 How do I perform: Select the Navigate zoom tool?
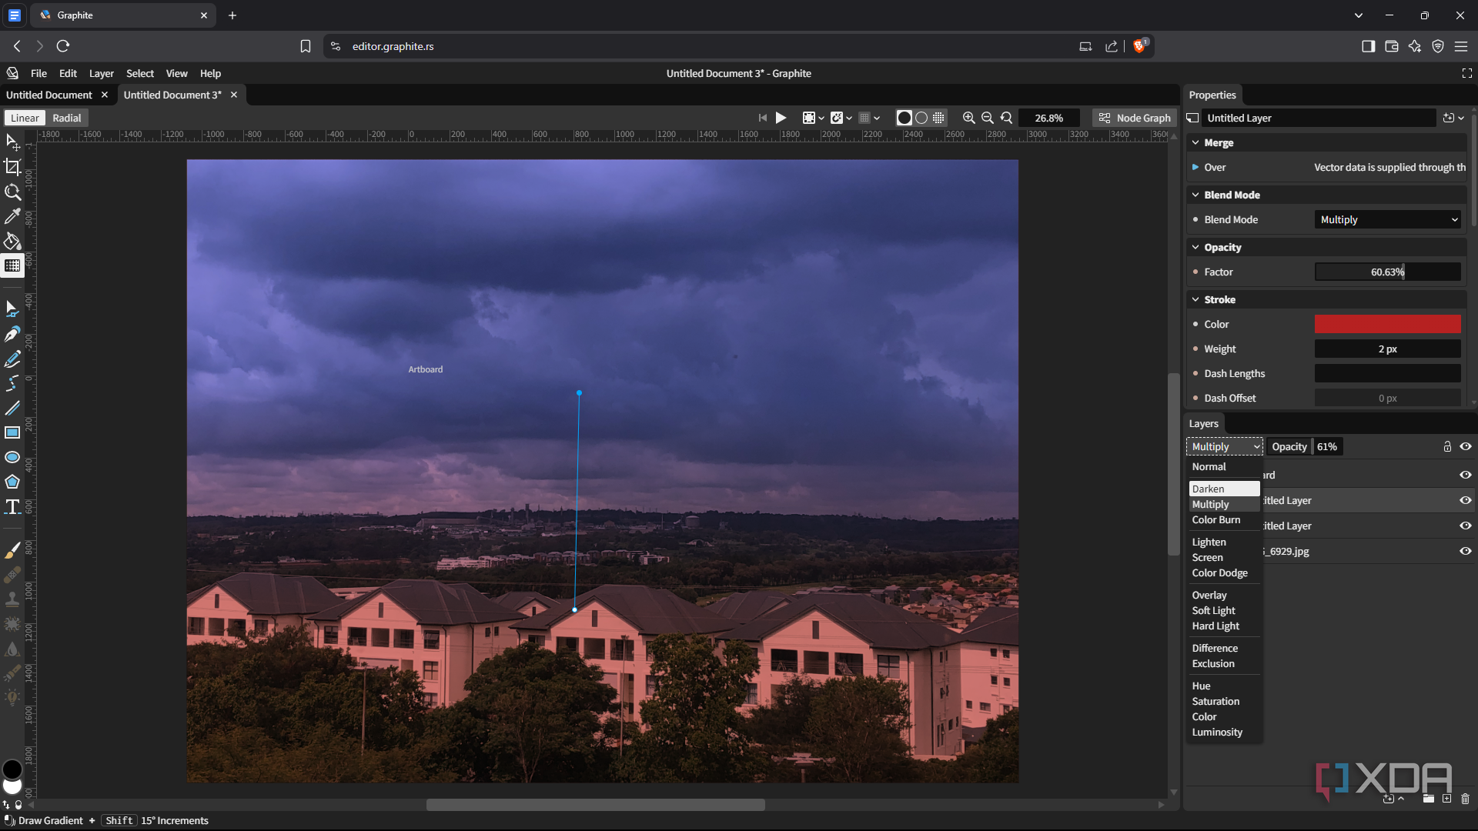[x=12, y=192]
